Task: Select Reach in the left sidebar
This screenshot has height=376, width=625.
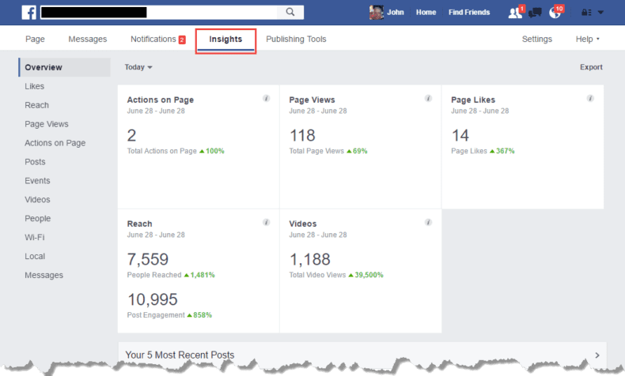Action: click(x=36, y=105)
